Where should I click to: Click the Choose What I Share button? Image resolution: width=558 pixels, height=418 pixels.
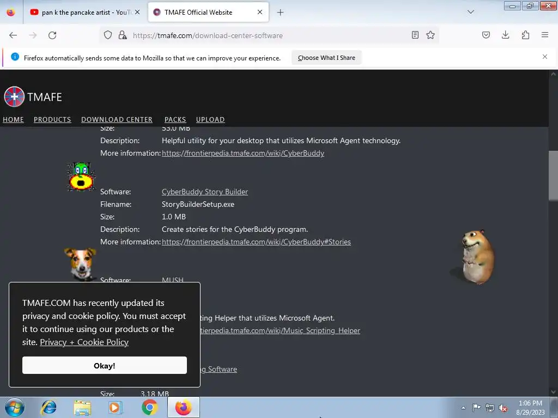[x=326, y=58]
